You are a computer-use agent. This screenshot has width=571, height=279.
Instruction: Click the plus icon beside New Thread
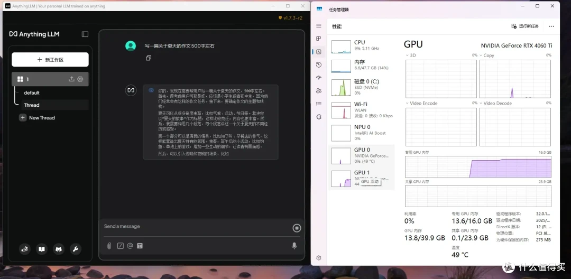tap(23, 118)
